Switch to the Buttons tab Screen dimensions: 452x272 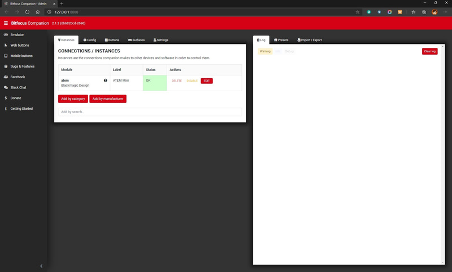112,40
